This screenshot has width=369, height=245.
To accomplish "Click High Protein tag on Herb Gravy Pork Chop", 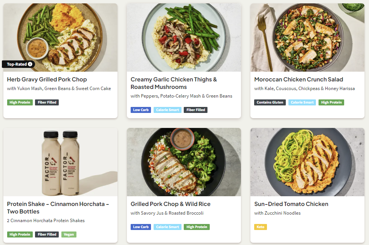I will [x=20, y=102].
